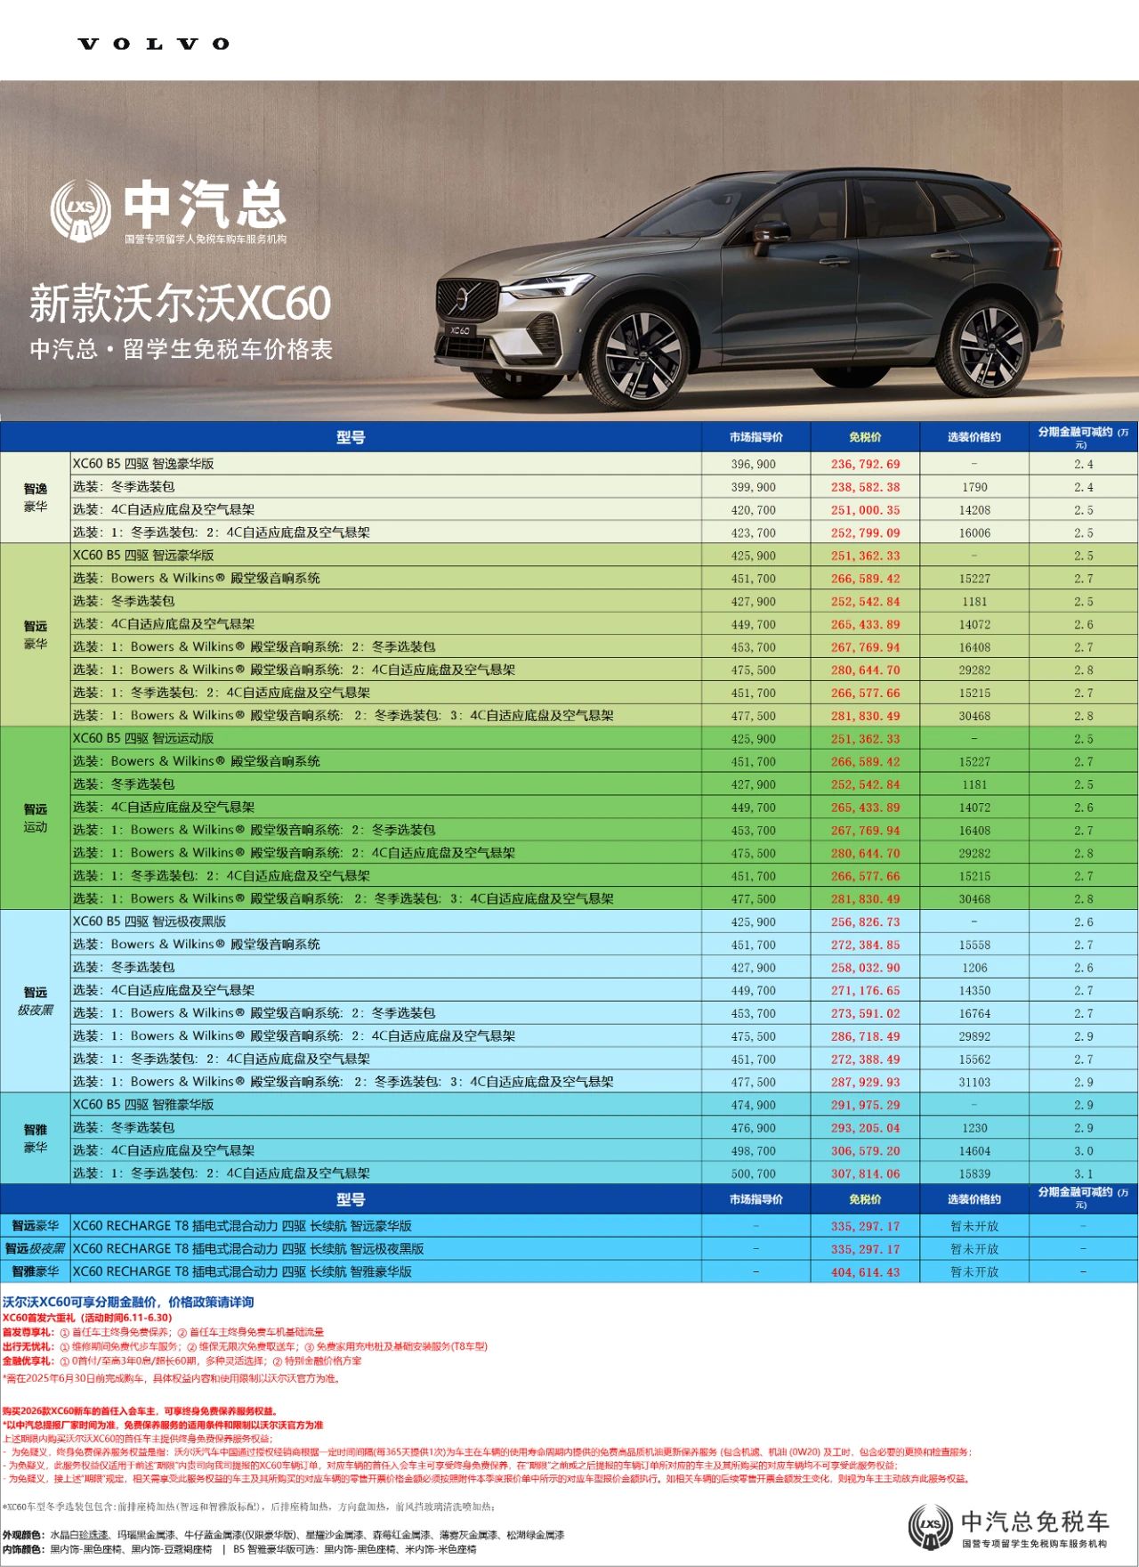Click market price 396,900
Screen dimensions: 1139x1567
(754, 464)
